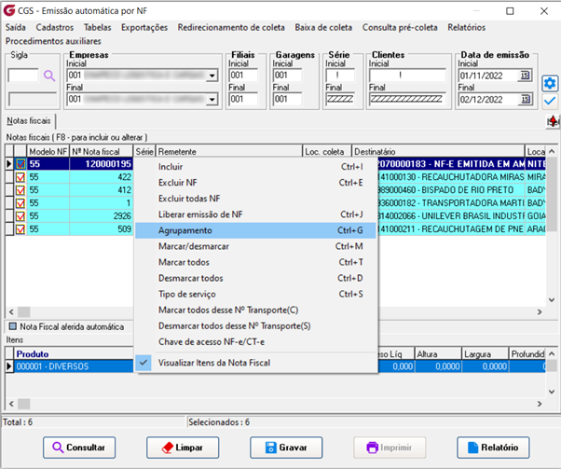Open Baixa de coleta menu
Viewport: 561px width, 469px height.
(x=323, y=28)
